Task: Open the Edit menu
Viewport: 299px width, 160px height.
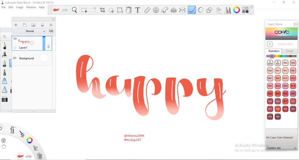Action: click(x=11, y=7)
